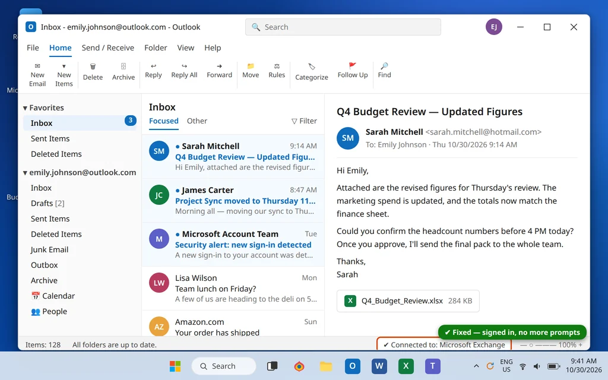The height and width of the screenshot is (380, 608).
Task: Open the Help tab
Action: click(x=213, y=47)
